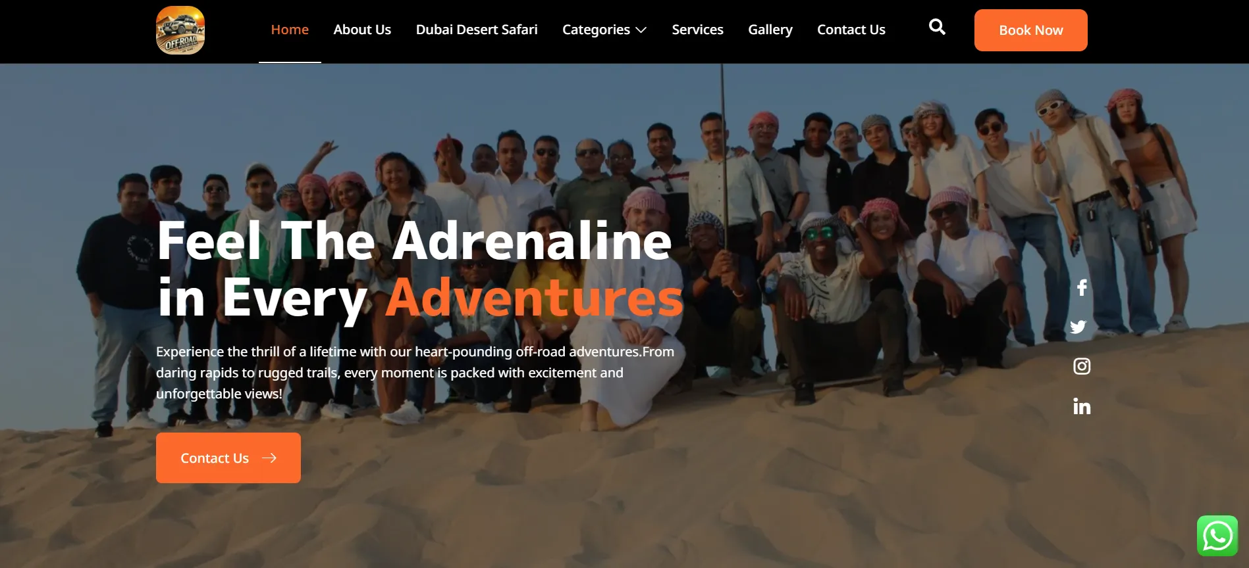Open the Categories menu
1249x568 pixels.
tap(604, 30)
